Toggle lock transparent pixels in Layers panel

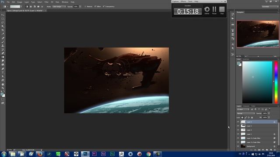point(242,117)
